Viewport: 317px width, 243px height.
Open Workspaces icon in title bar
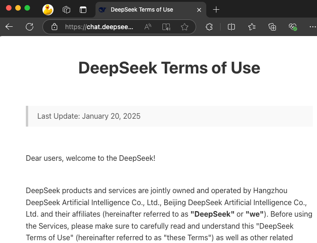pyautogui.click(x=66, y=10)
